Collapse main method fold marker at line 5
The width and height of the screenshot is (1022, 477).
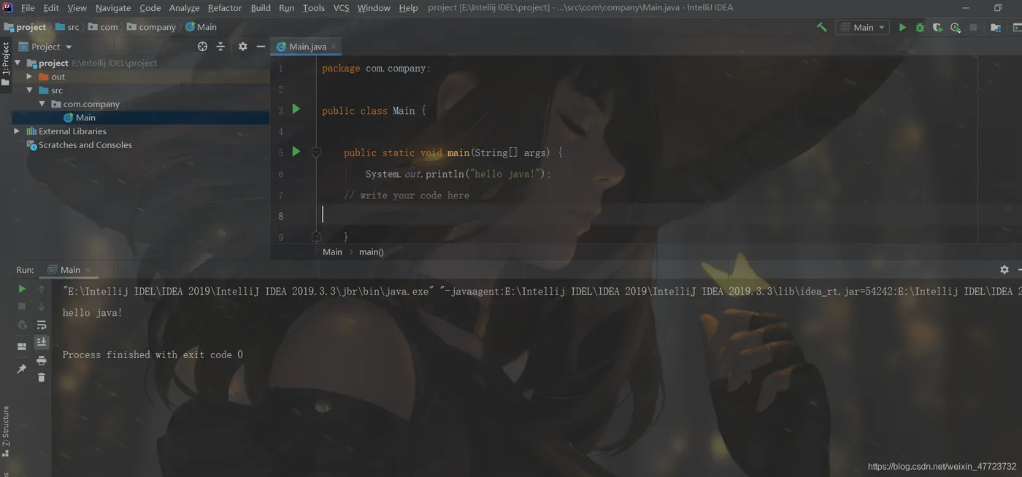[x=316, y=152]
